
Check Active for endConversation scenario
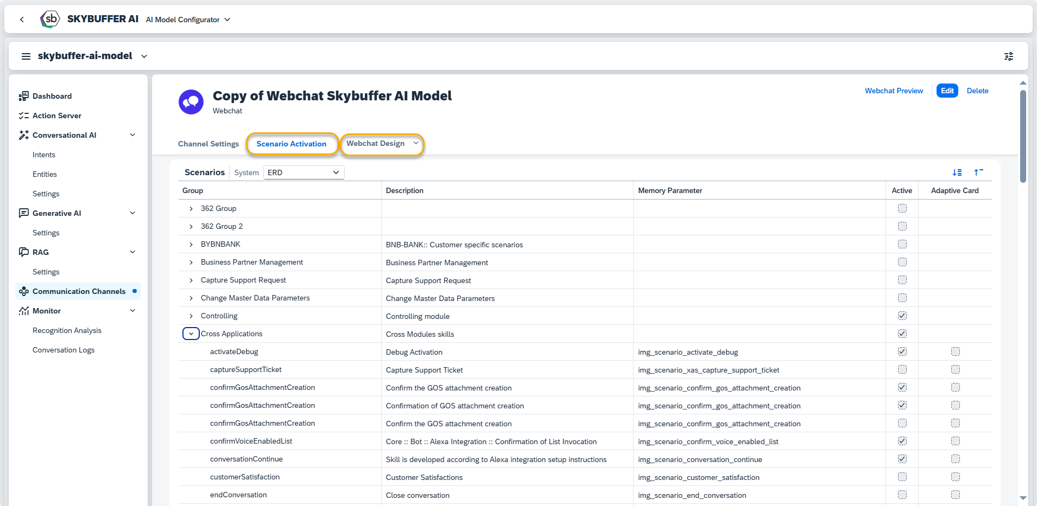(x=902, y=495)
